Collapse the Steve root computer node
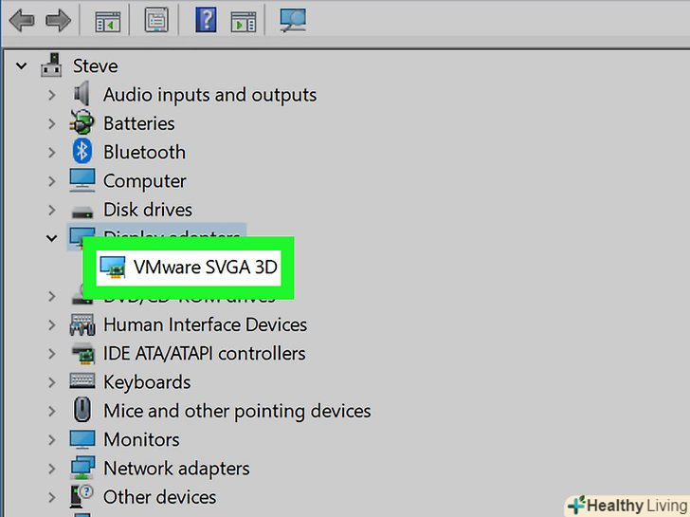 23,66
